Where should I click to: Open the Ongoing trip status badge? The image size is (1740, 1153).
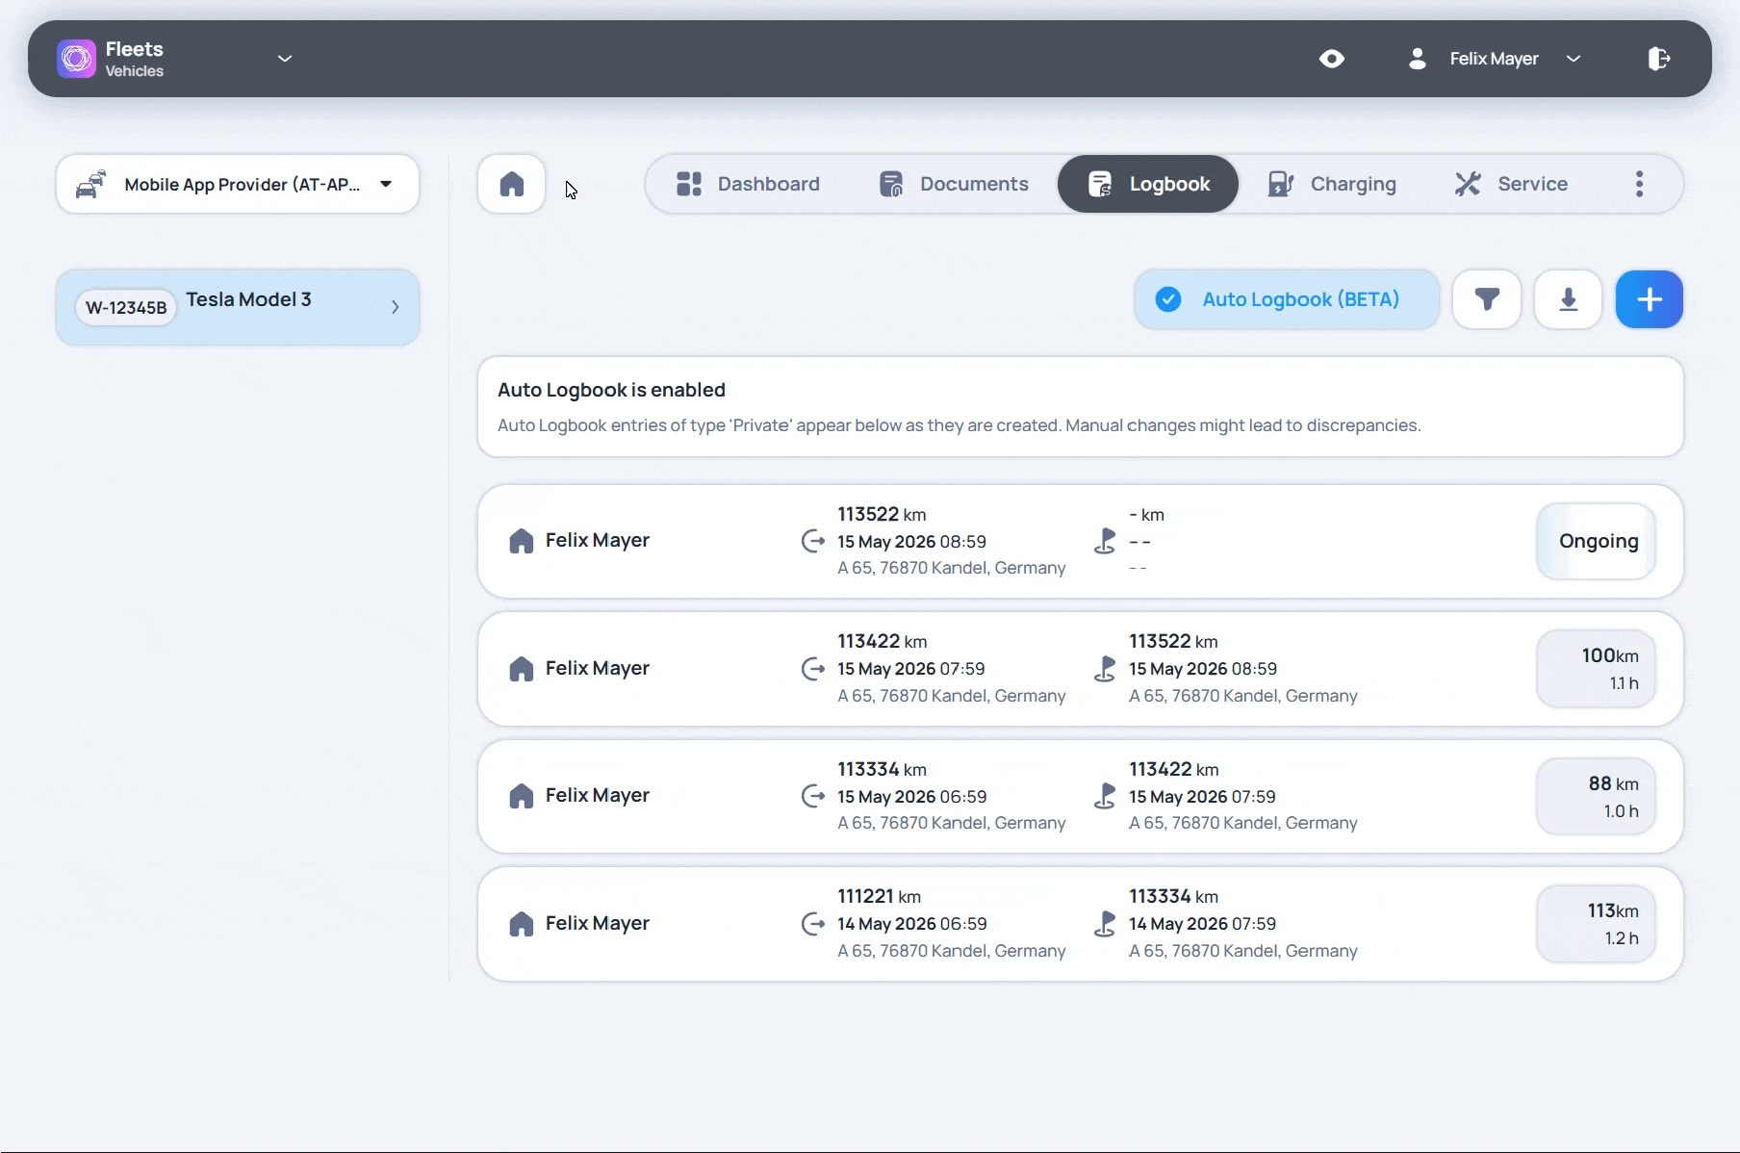(1597, 541)
